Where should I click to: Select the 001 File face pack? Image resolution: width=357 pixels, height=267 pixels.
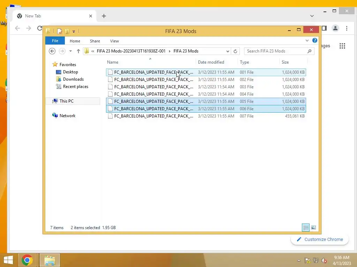(x=206, y=72)
